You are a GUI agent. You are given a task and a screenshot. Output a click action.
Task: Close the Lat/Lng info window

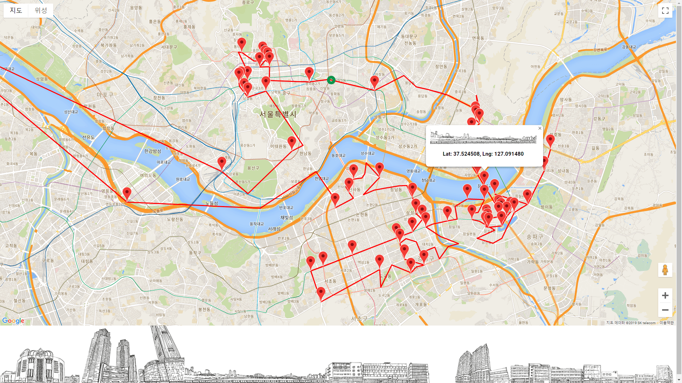pyautogui.click(x=540, y=128)
